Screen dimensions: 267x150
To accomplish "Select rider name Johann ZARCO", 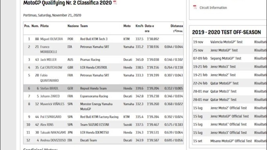I will (50, 96).
